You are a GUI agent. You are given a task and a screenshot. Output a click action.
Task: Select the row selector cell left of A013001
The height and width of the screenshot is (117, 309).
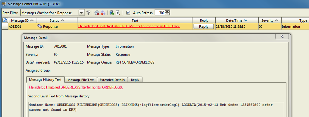coord(5,27)
